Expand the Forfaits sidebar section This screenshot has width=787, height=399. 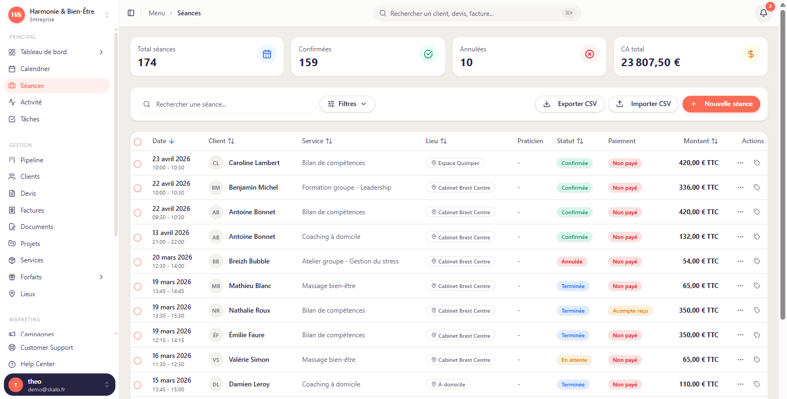(x=101, y=277)
